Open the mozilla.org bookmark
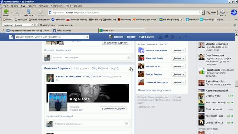 point(95,20)
